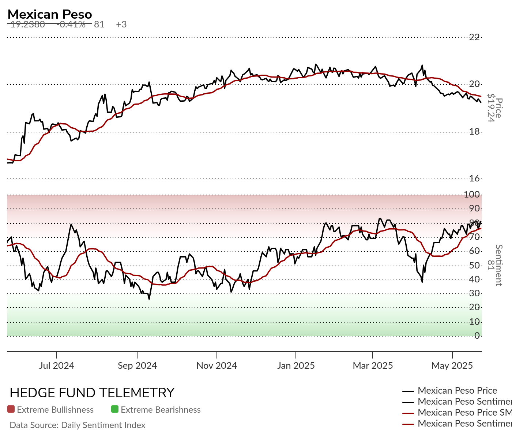The width and height of the screenshot is (512, 439).
Task: Click the Extreme Bullishness red swatch
Action: coord(11,409)
